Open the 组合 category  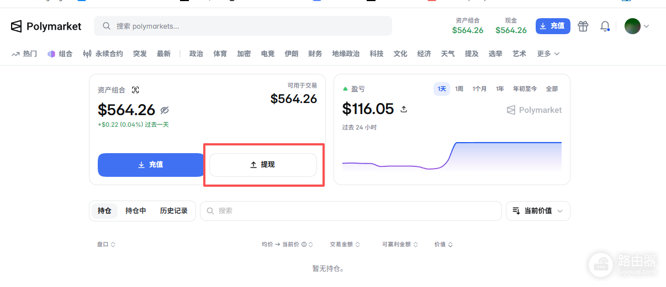point(60,54)
